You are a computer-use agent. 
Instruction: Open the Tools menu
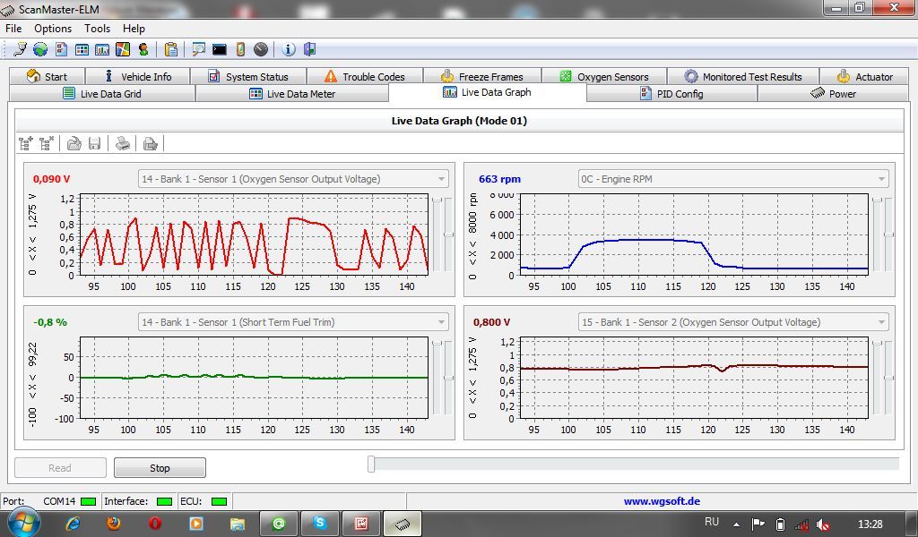[97, 29]
